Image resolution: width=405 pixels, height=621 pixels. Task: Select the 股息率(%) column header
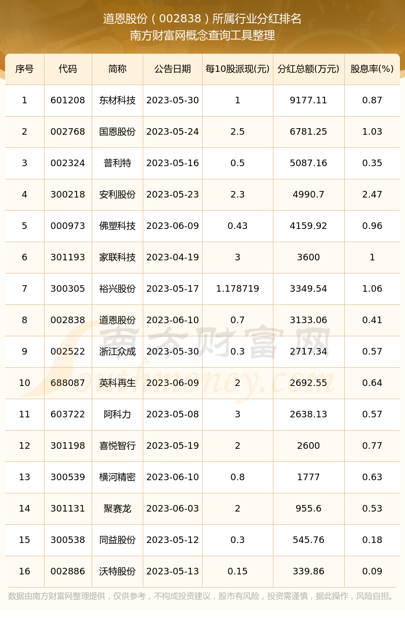pos(372,69)
